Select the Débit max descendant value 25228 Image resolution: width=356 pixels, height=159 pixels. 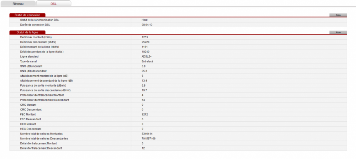pyautogui.click(x=146, y=42)
